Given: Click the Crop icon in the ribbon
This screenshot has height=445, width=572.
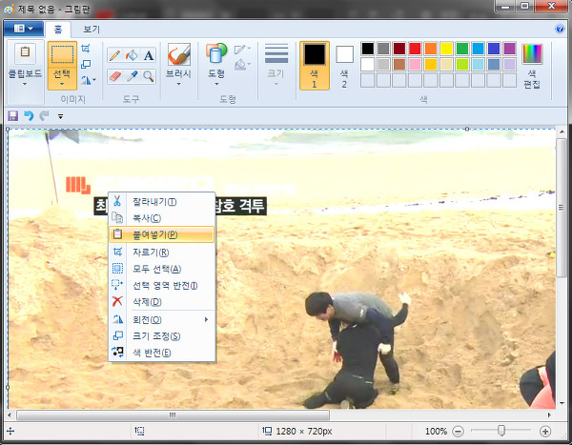Looking at the screenshot, I should pos(86,49).
